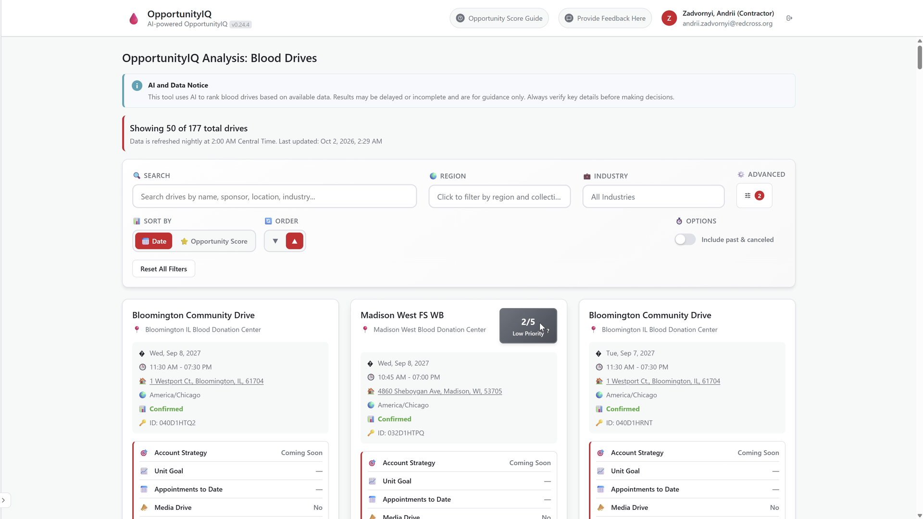Image resolution: width=923 pixels, height=519 pixels.
Task: Click the OpportunityIQ blood drop logo
Action: point(134,19)
